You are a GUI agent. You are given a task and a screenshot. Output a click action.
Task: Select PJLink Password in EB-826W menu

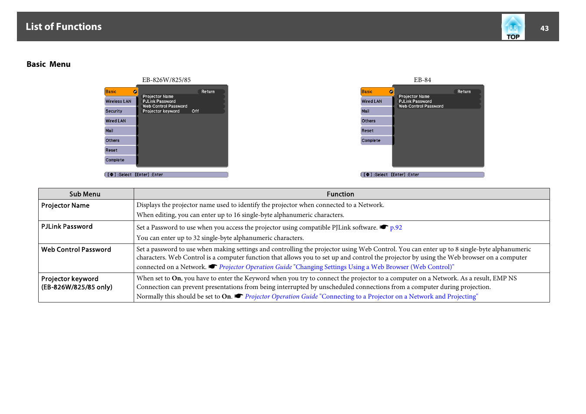click(182, 102)
